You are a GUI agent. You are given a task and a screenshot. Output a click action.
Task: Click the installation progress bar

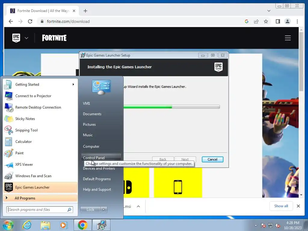[171, 107]
